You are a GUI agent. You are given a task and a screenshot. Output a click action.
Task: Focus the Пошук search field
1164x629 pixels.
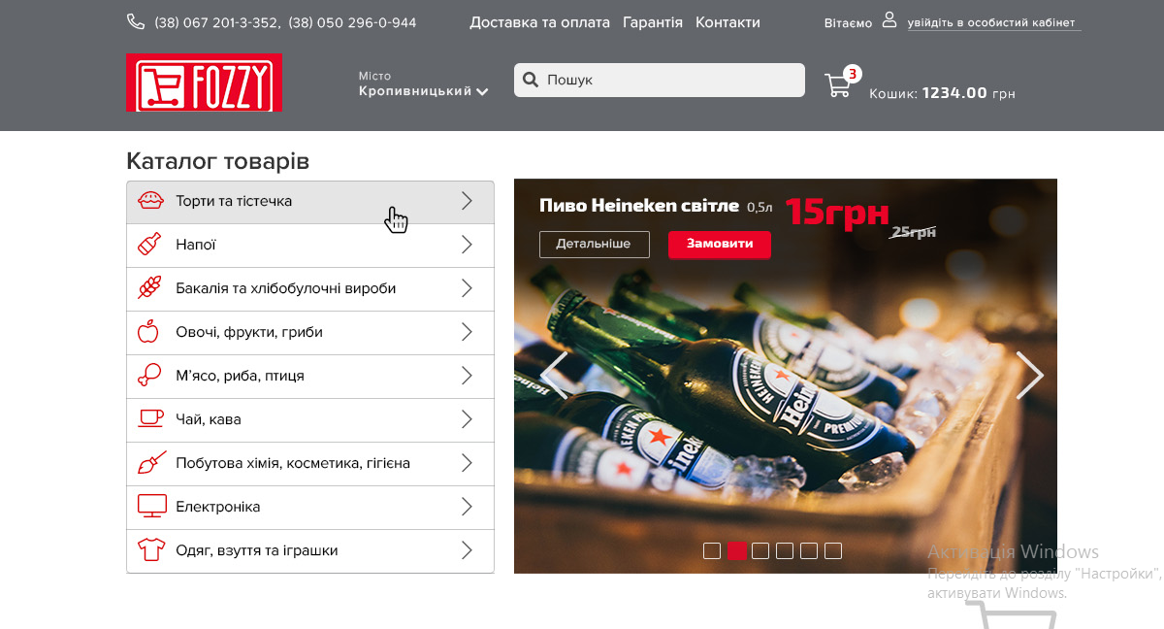click(660, 80)
